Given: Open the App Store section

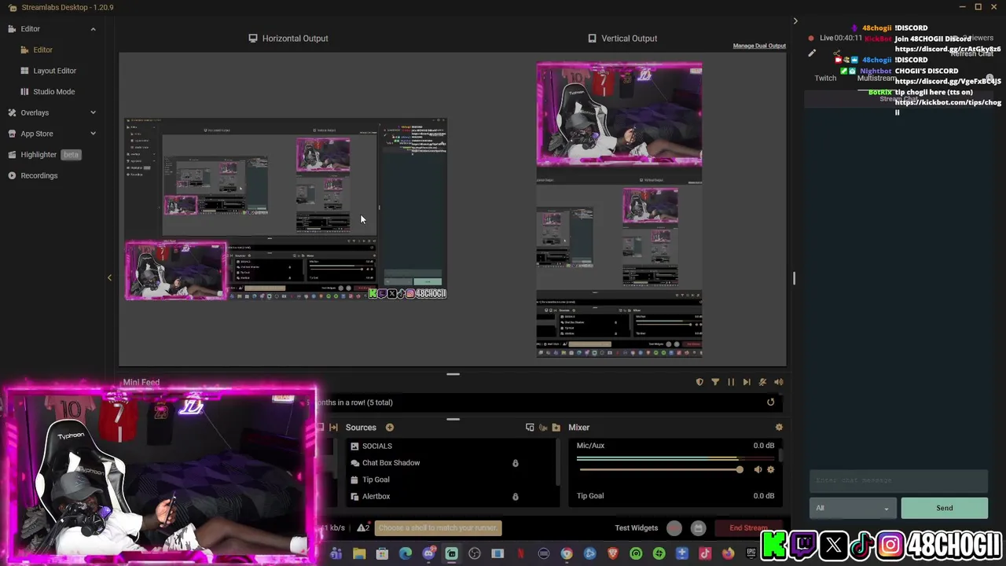Looking at the screenshot, I should (36, 134).
